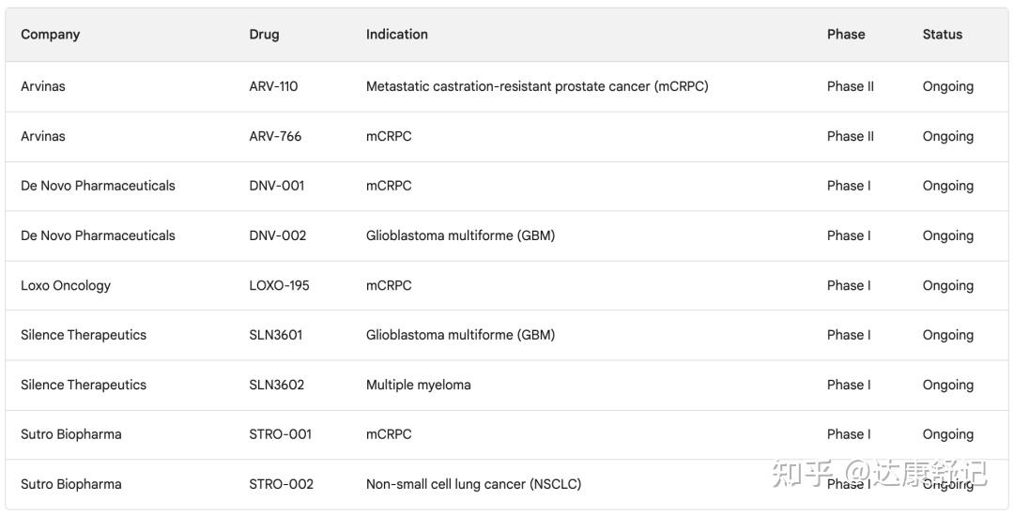
Task: Click the Company column header
Action: [x=51, y=35]
